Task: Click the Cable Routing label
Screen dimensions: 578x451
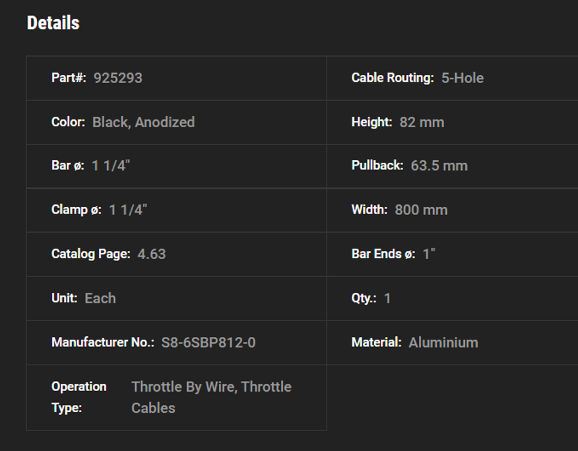Action: pyautogui.click(x=392, y=78)
